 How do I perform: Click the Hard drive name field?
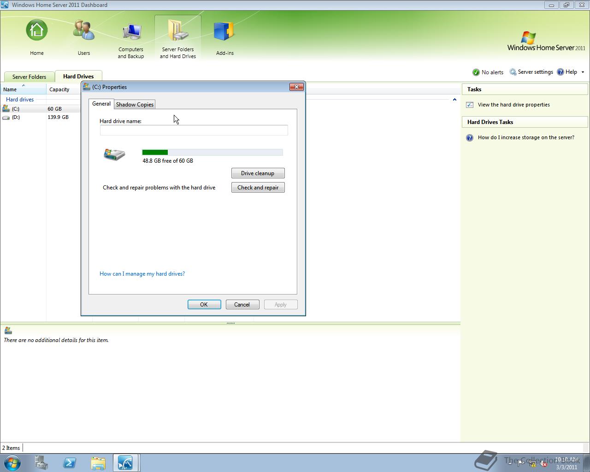pos(194,130)
